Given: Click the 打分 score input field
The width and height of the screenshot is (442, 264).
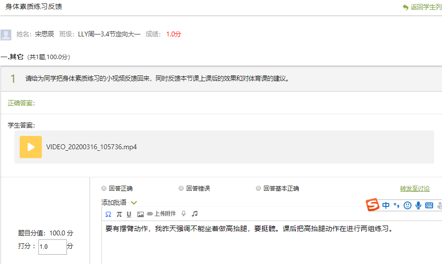Looking at the screenshot, I should pyautogui.click(x=52, y=247).
